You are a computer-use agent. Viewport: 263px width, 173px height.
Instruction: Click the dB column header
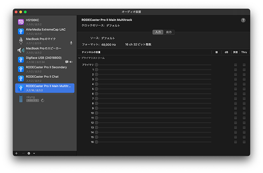coord(226,52)
